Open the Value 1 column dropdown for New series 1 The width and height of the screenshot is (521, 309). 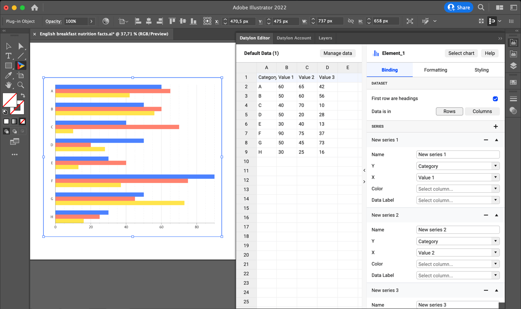coord(458,177)
